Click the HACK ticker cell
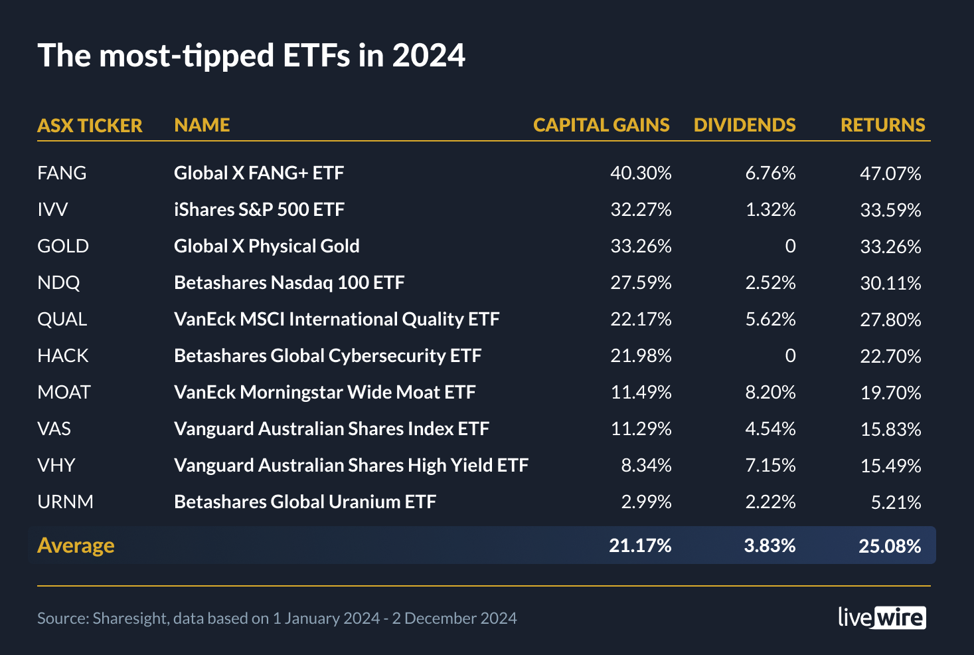Image resolution: width=974 pixels, height=655 pixels. point(63,355)
